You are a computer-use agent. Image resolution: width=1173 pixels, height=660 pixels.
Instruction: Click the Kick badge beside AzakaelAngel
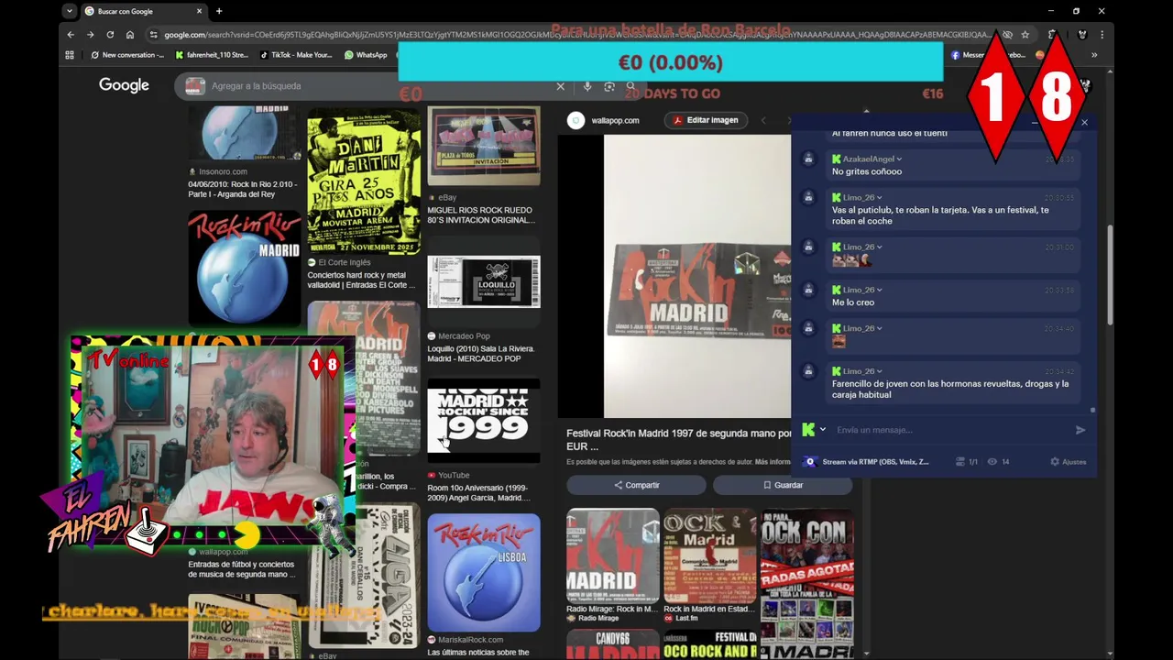click(837, 159)
